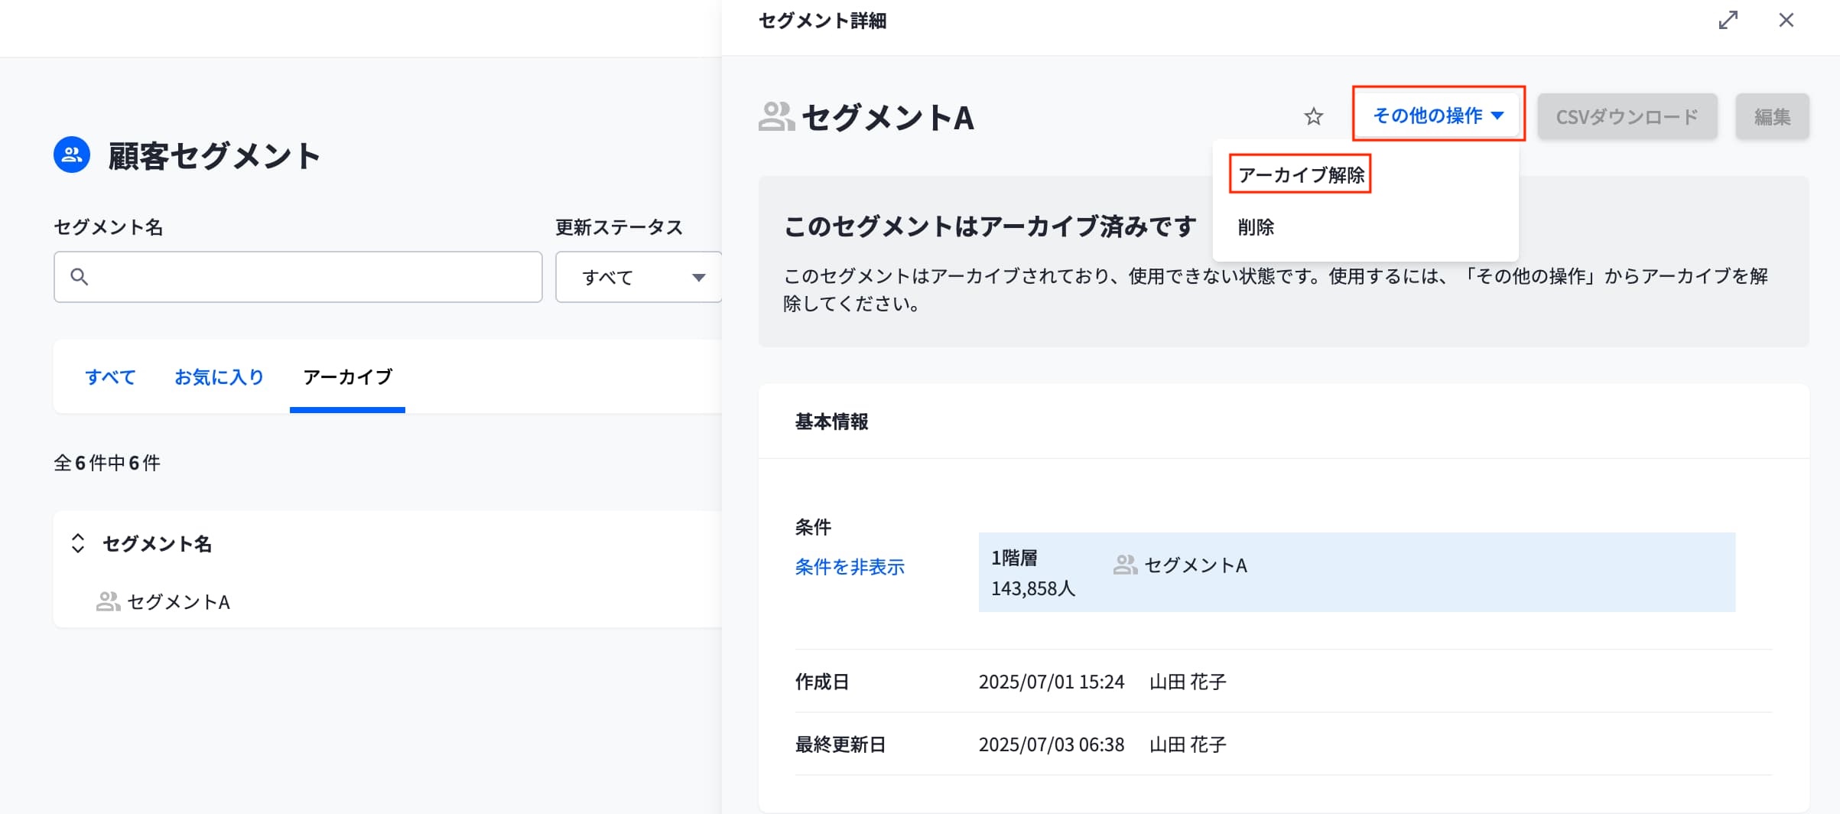This screenshot has height=814, width=1840.
Task: Click the people icon in the セグメントA list row
Action: (108, 602)
